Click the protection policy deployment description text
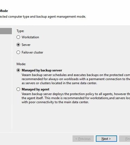The image size is (130, 145). tap(76, 98)
